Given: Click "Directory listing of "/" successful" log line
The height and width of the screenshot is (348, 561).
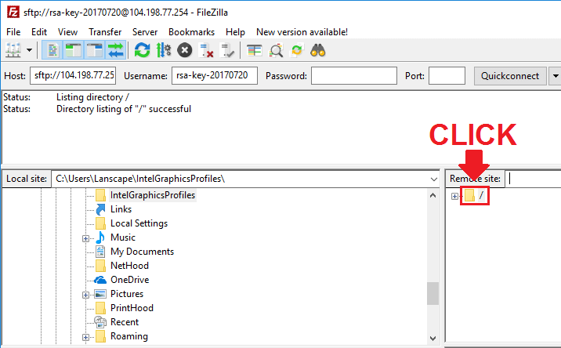Looking at the screenshot, I should click(x=124, y=109).
